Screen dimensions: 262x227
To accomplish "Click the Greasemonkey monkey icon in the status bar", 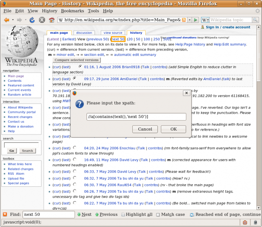I will tap(245, 222).
